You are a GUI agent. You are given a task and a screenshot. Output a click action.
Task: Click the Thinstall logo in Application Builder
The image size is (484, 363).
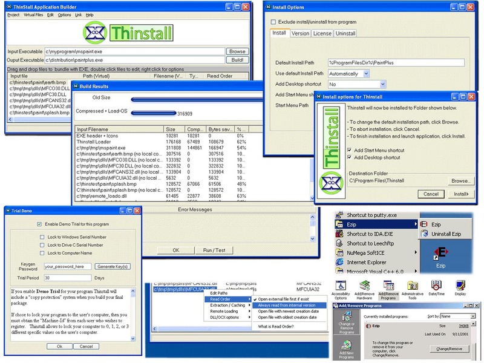point(128,33)
